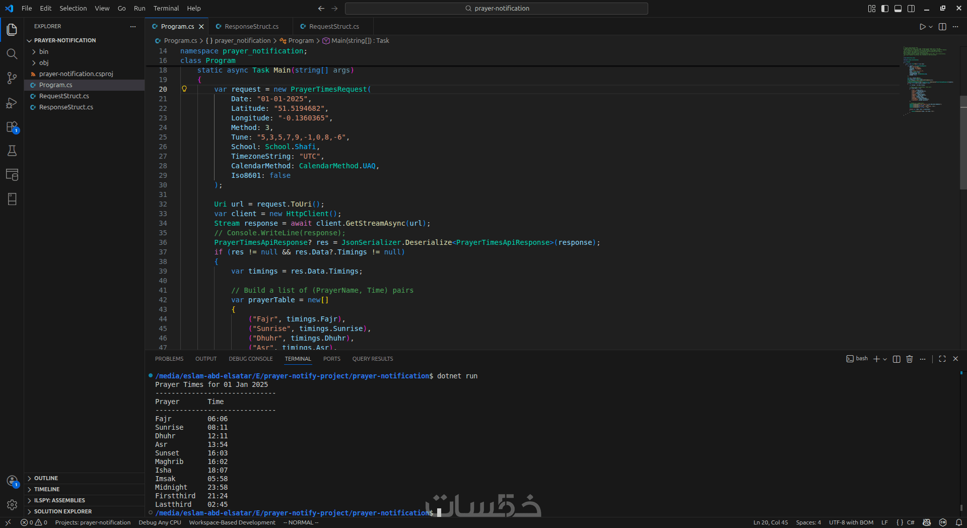Image resolution: width=967 pixels, height=528 pixels.
Task: Open the Explorer view in activity bar
Action: click(12, 30)
